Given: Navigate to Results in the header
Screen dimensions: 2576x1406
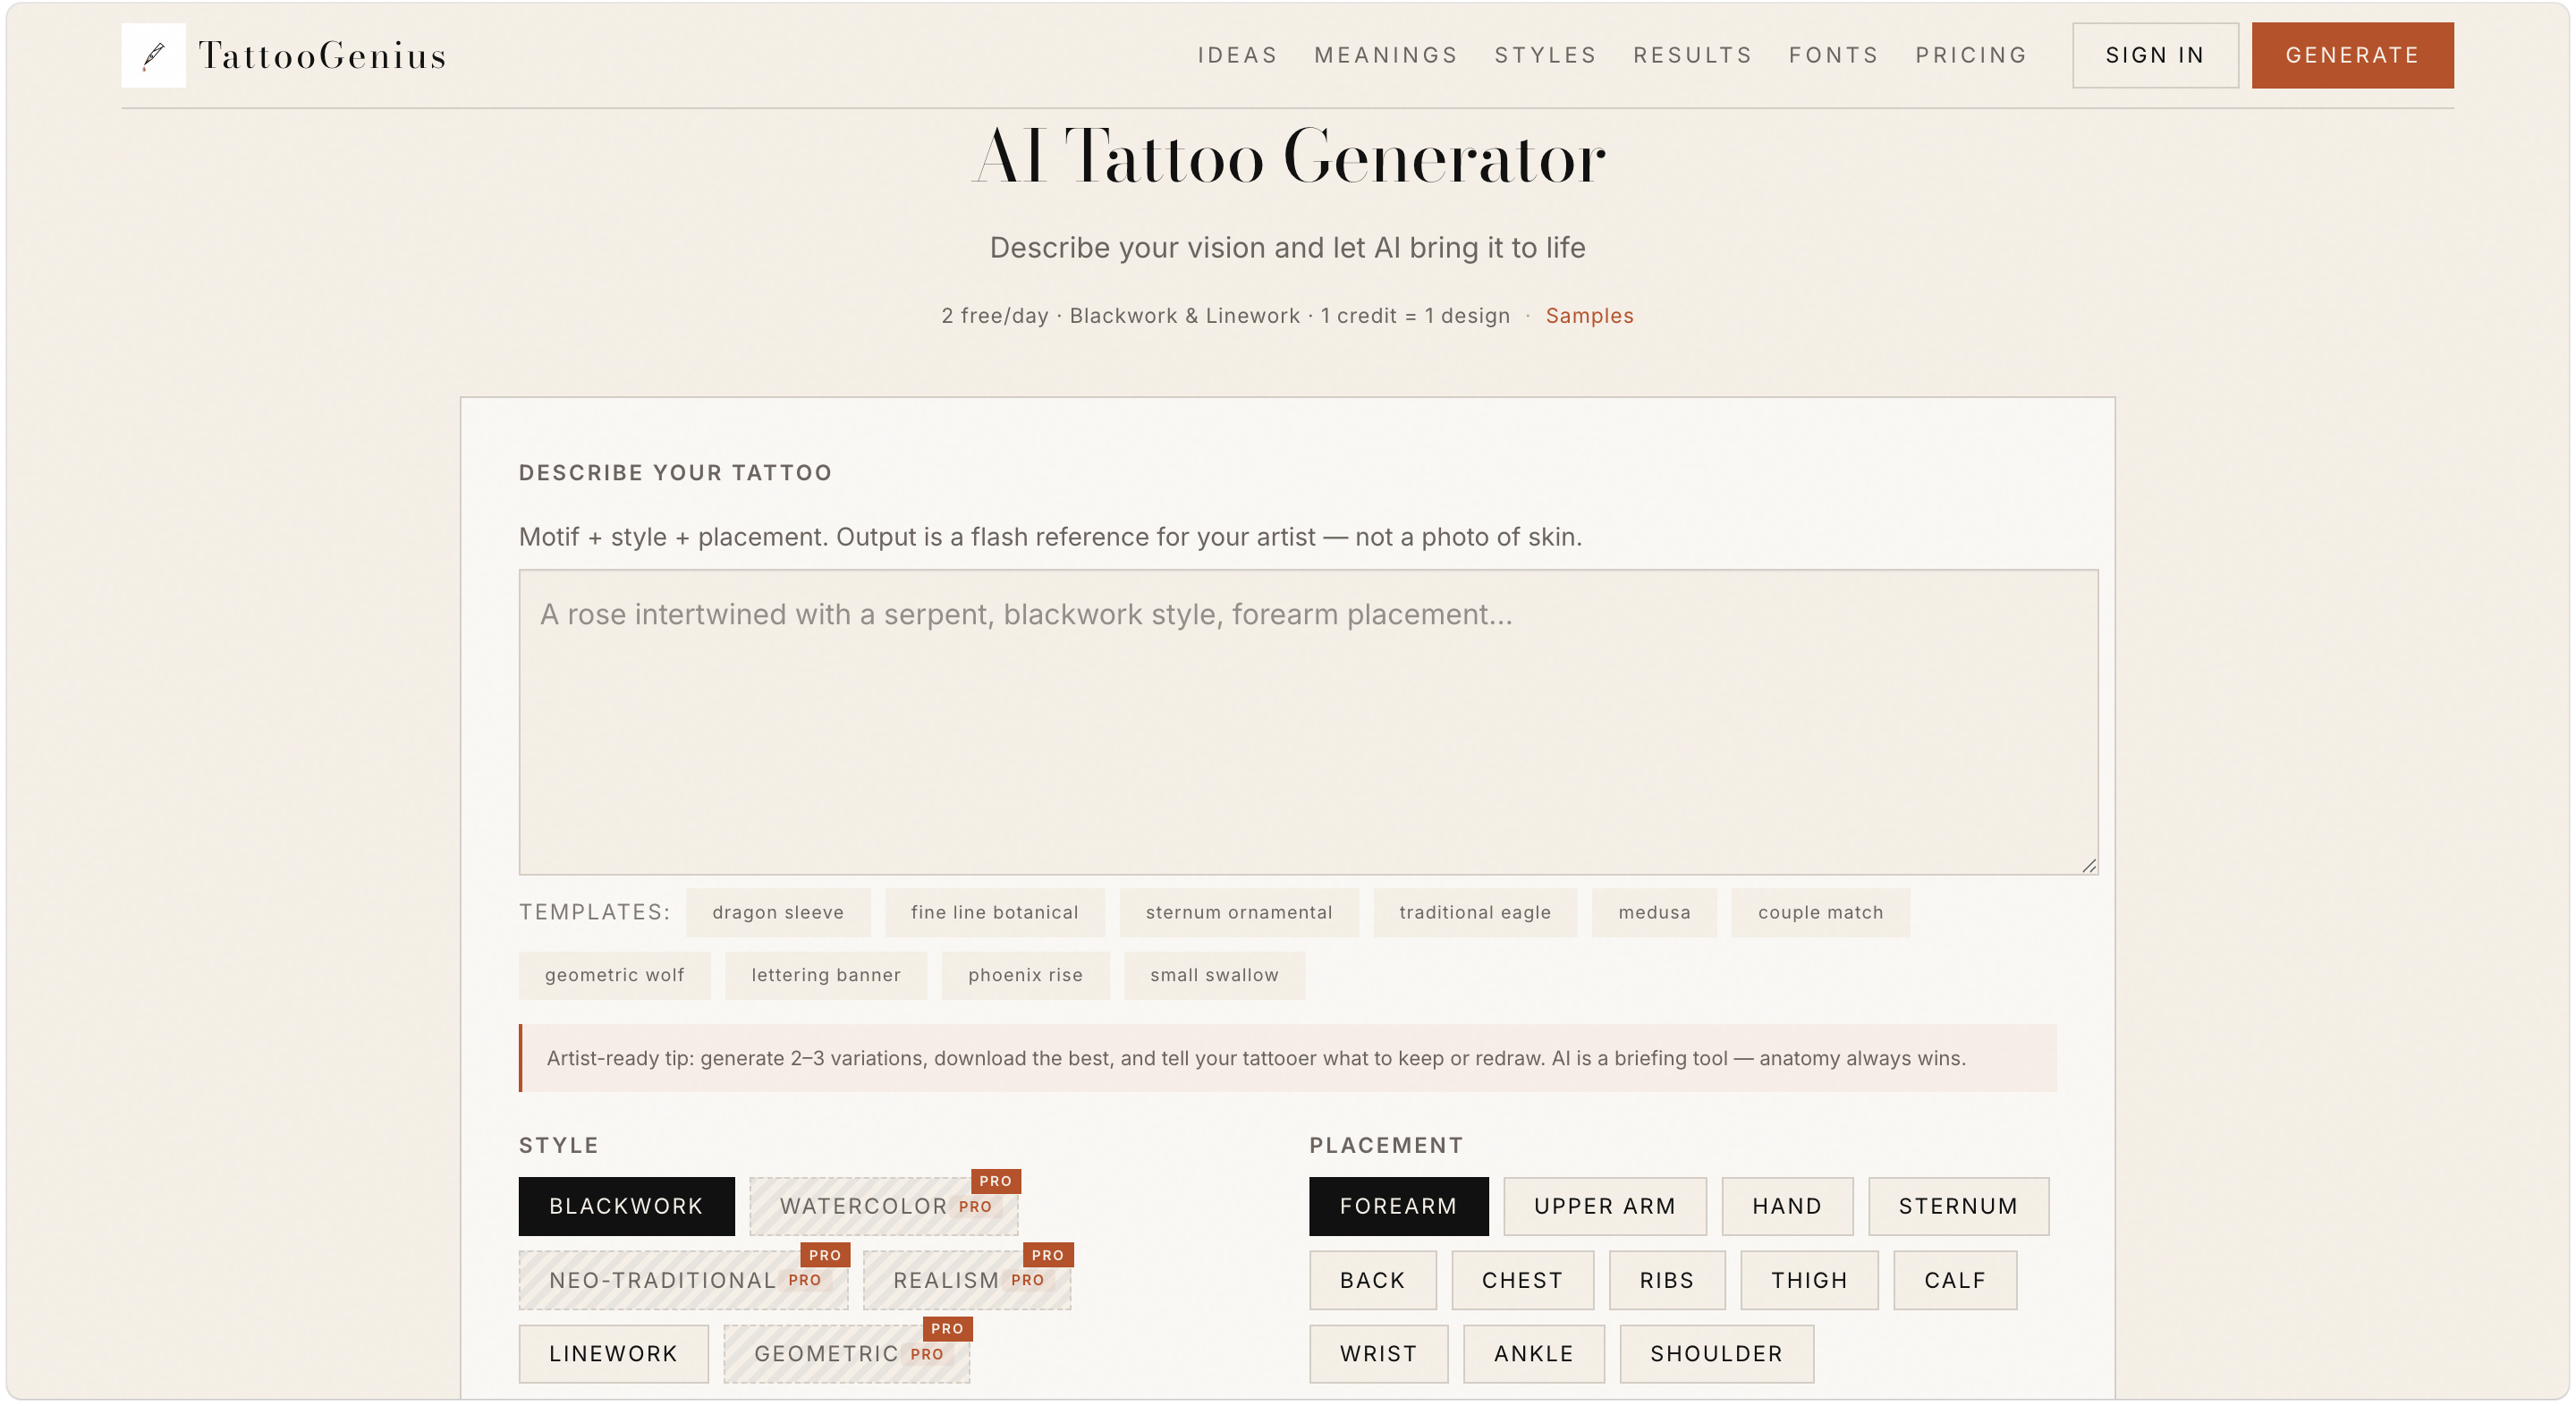Looking at the screenshot, I should (x=1692, y=55).
